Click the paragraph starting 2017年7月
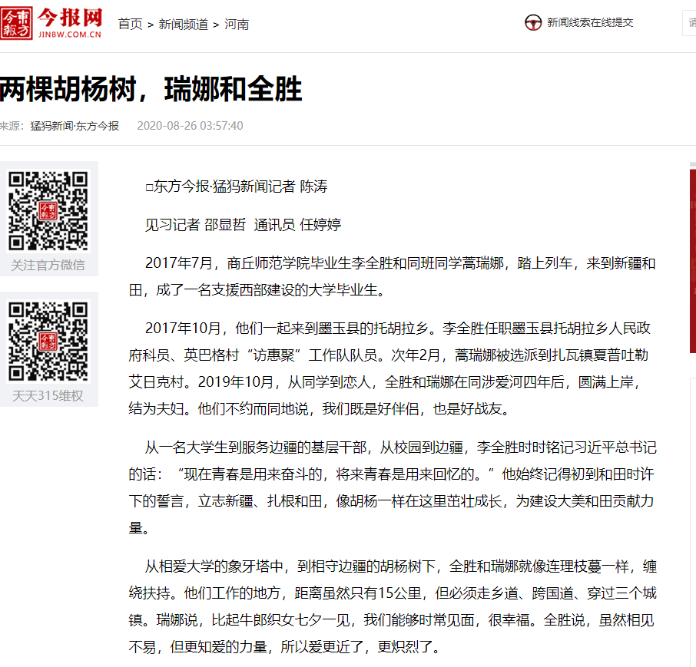696x667 pixels. pos(399,277)
